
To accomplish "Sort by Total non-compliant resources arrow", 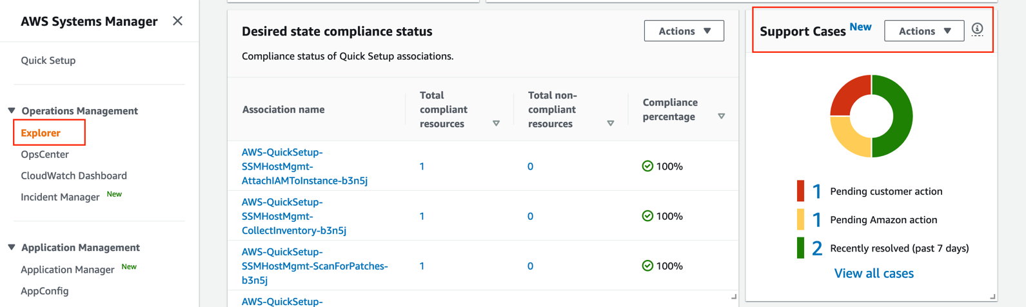I will pos(610,123).
